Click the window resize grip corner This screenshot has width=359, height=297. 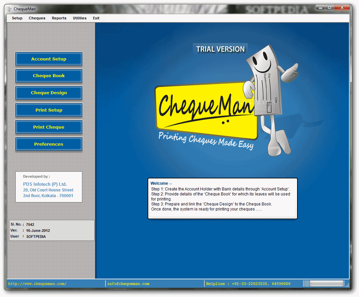tap(347, 285)
